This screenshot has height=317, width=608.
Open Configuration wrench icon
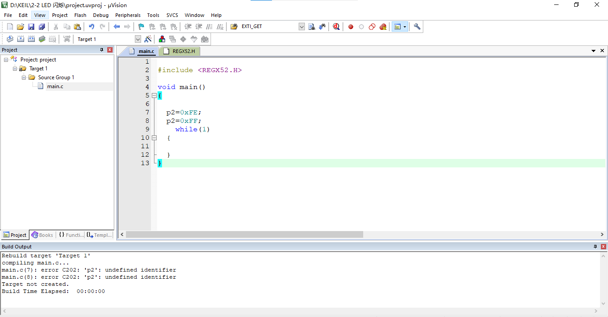pos(417,27)
